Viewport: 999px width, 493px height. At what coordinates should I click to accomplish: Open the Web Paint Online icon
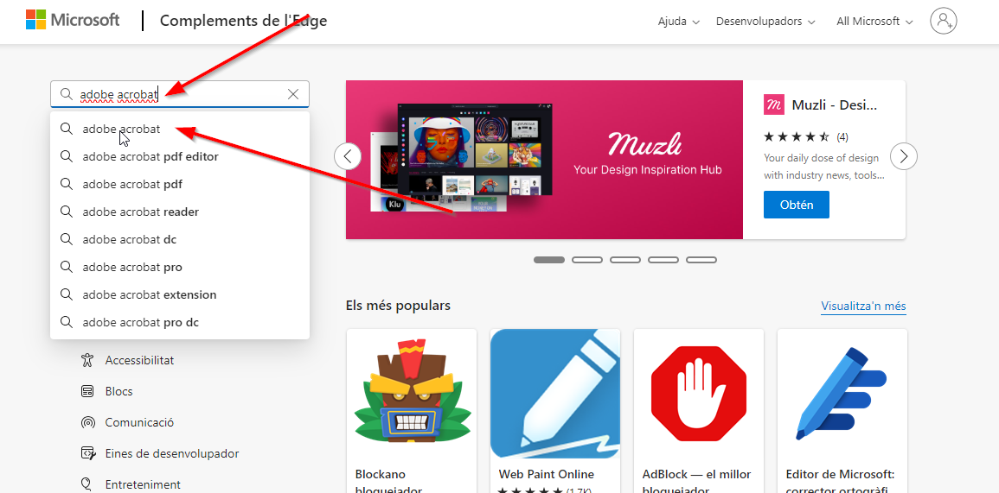pos(555,394)
